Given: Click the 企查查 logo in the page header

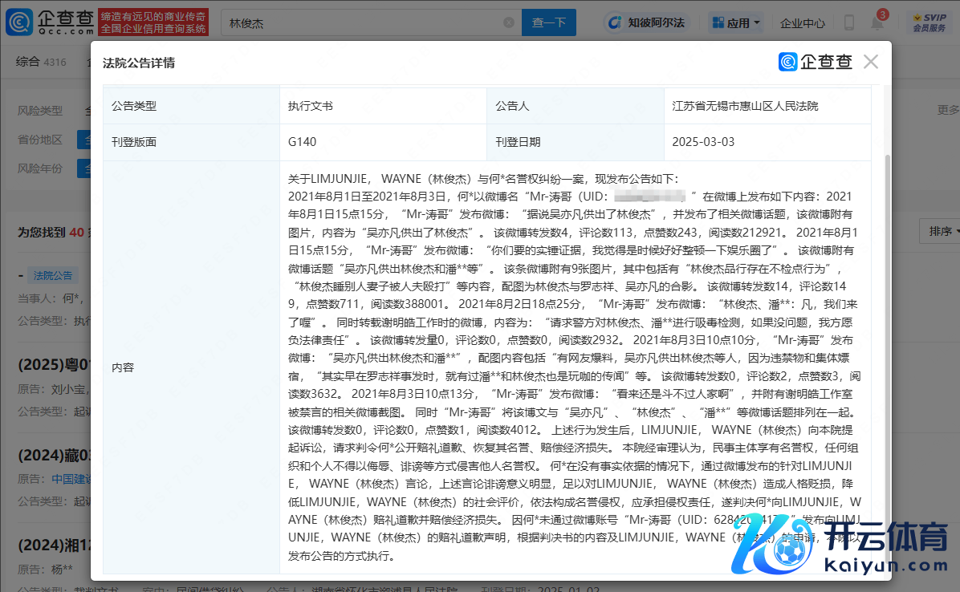Looking at the screenshot, I should coord(50,22).
